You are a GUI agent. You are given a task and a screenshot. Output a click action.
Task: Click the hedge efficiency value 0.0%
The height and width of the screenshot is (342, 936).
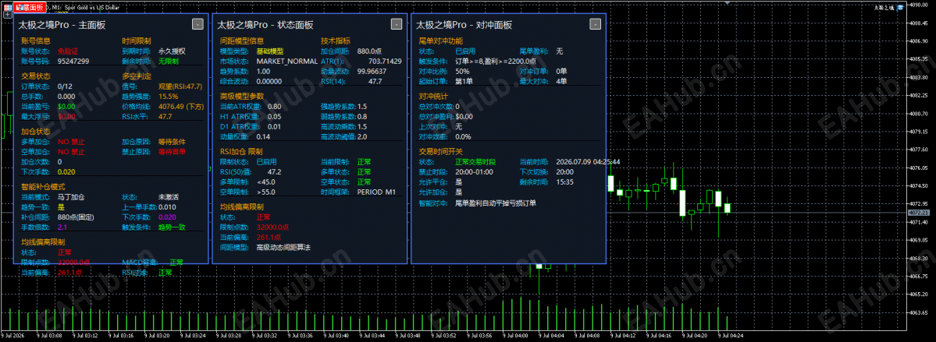coord(463,136)
